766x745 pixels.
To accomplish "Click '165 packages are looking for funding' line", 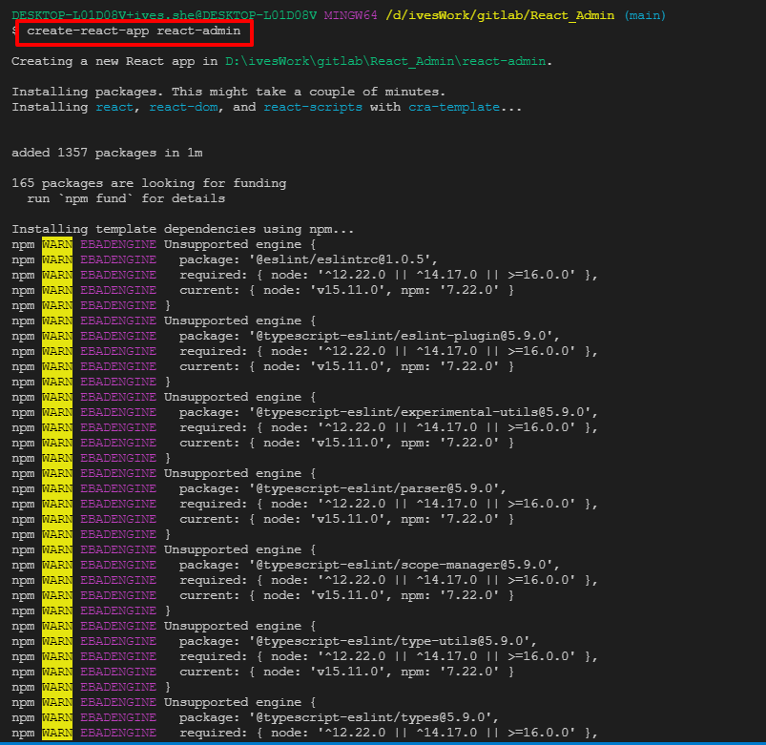I will pos(149,183).
